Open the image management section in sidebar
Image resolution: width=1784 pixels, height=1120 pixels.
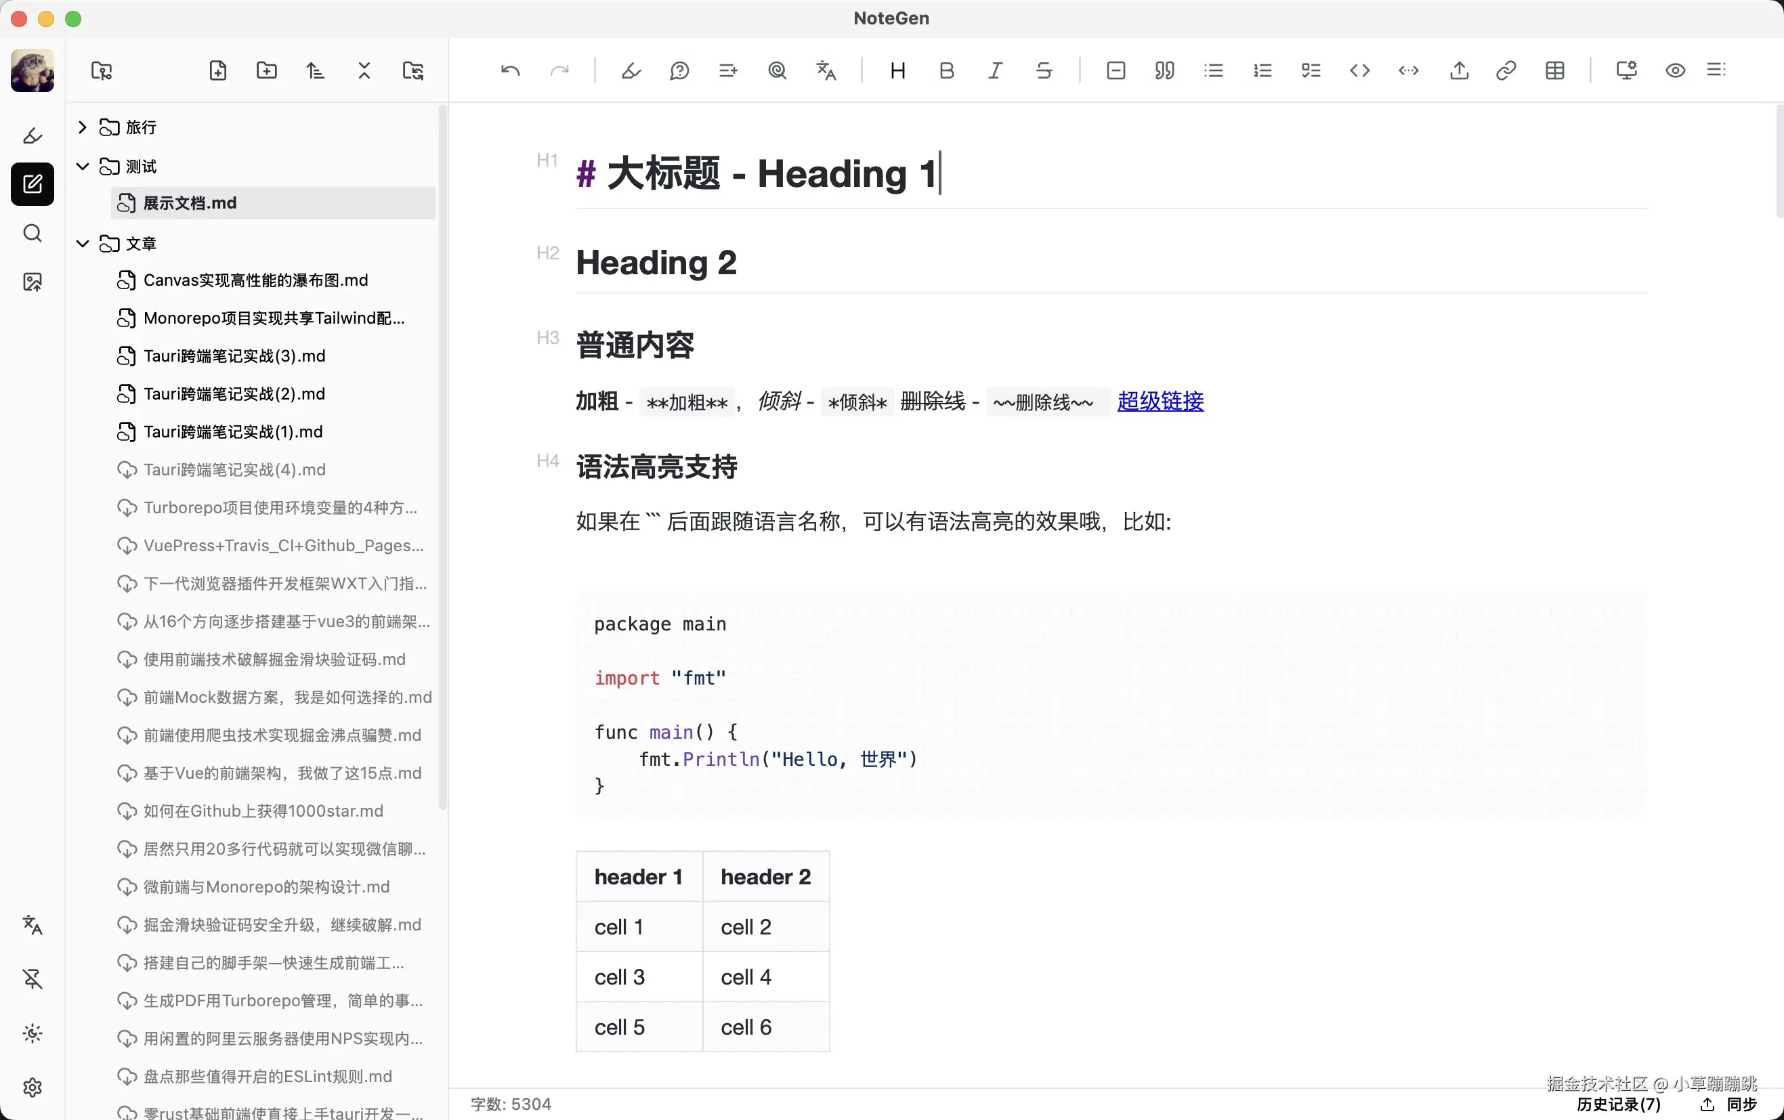32,282
